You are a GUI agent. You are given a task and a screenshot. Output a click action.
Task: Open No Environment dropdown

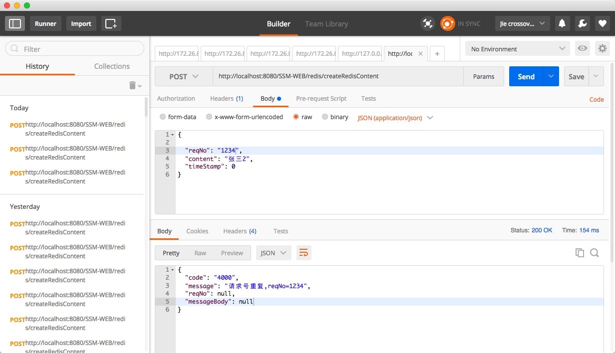[518, 49]
